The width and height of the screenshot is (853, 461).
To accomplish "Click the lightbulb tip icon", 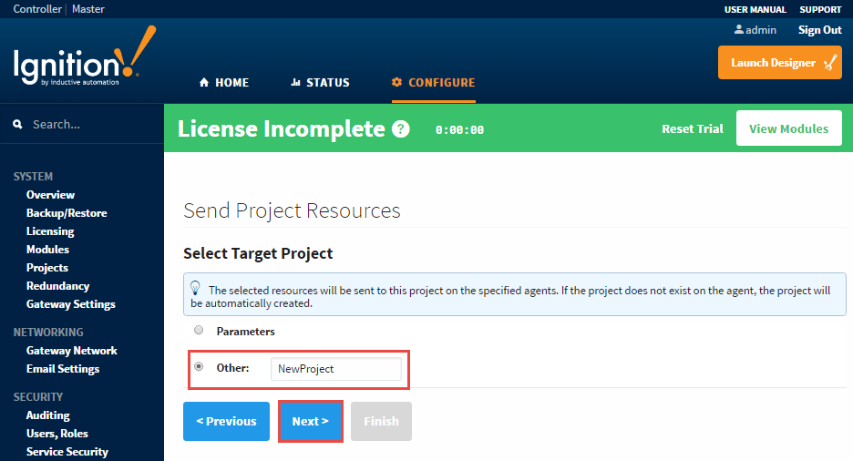I will tap(195, 288).
